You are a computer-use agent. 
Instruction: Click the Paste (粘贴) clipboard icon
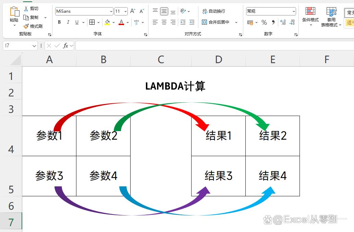(14, 12)
